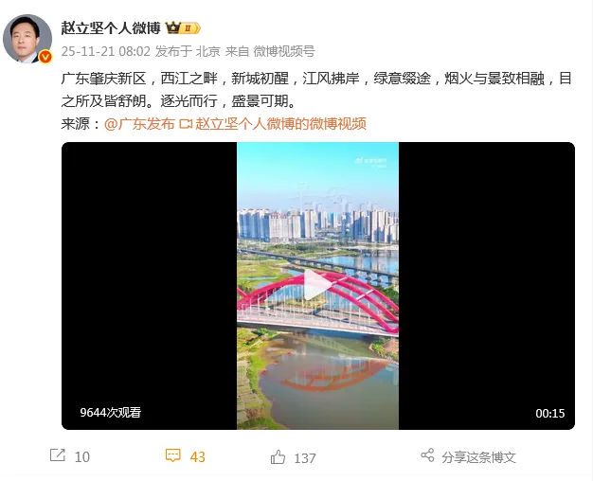Click the comment count 43

[197, 457]
